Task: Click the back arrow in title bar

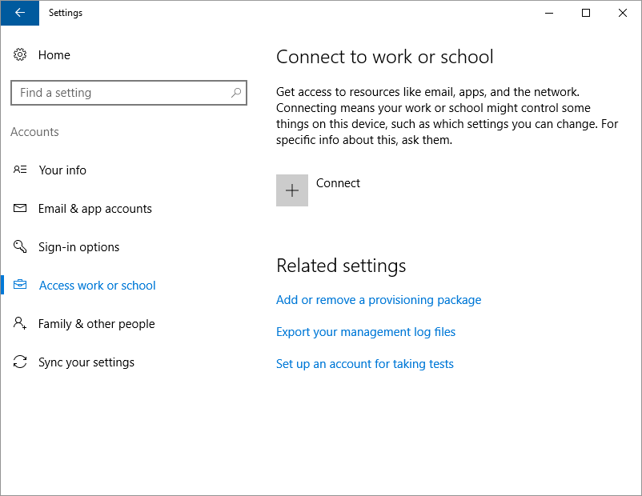Action: click(20, 13)
